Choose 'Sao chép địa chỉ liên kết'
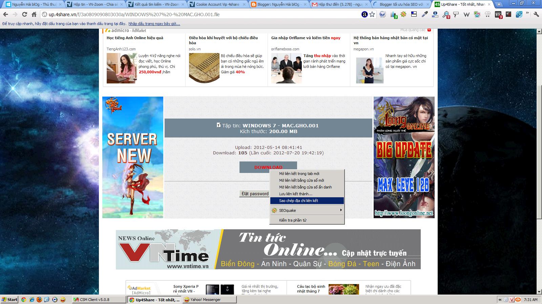This screenshot has height=304, width=542. coord(307,201)
